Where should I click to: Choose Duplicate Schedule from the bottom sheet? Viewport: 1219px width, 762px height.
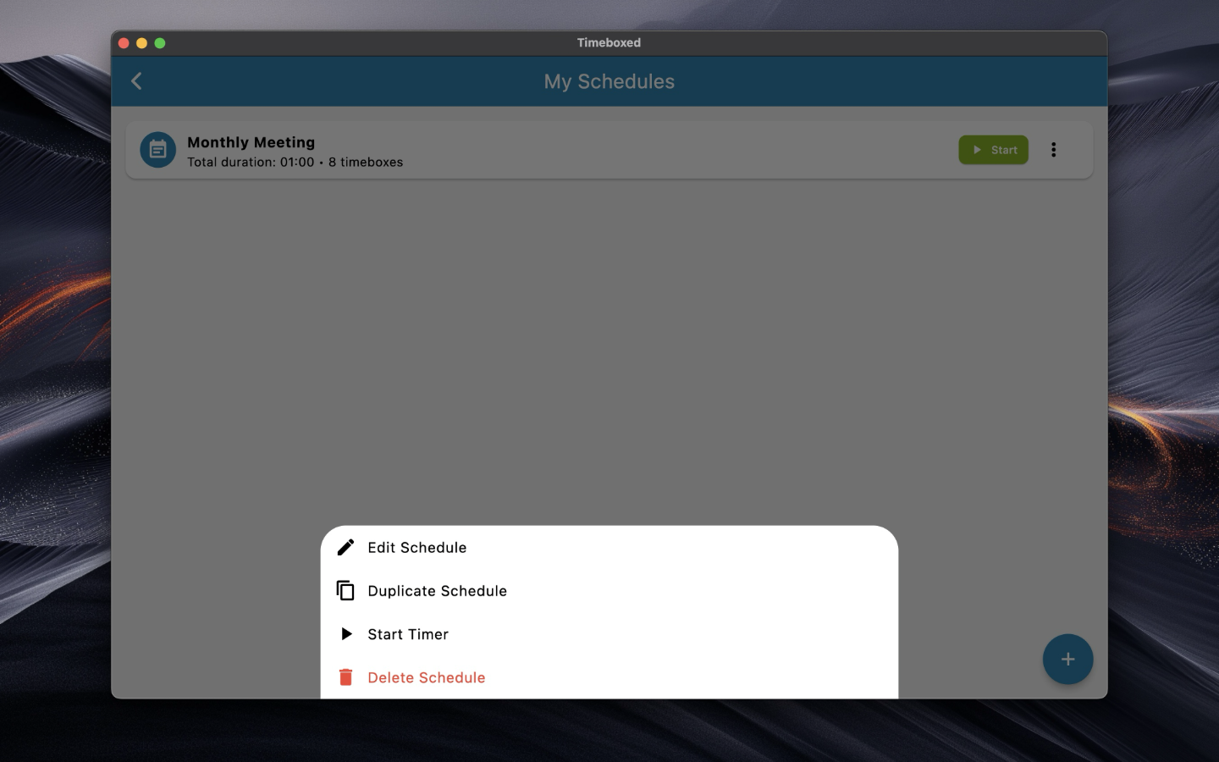(437, 591)
